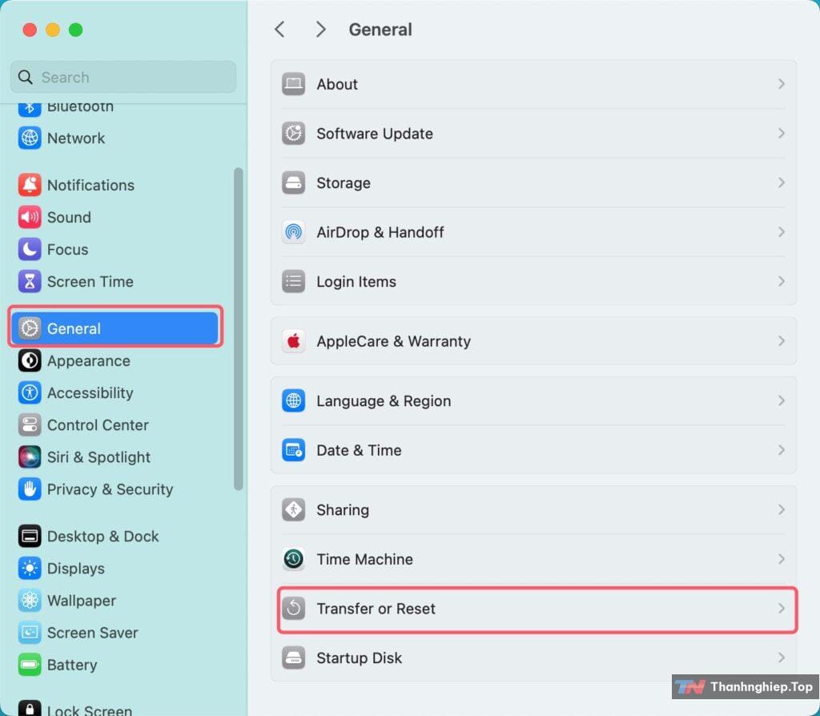This screenshot has width=820, height=716.
Task: Click the Battery icon in sidebar
Action: pyautogui.click(x=30, y=665)
